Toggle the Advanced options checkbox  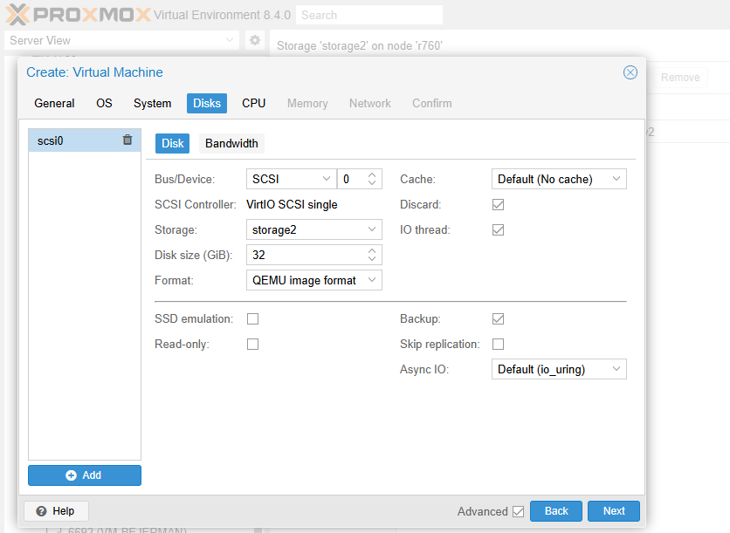[x=518, y=511]
